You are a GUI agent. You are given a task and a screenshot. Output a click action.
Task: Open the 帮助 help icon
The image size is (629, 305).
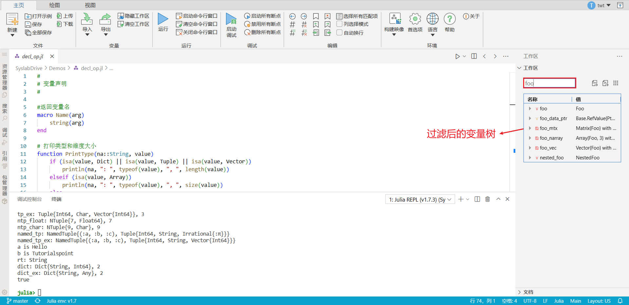pos(450,19)
